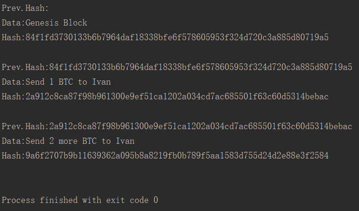Click the word 'more' in third block data

[68, 141]
